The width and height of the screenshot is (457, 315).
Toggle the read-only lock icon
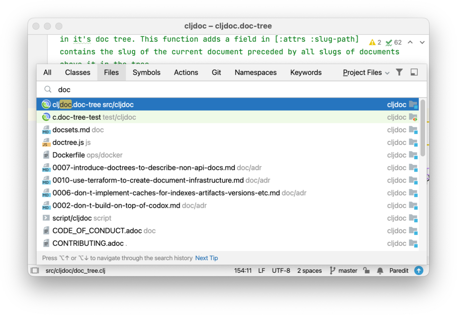coord(367,271)
